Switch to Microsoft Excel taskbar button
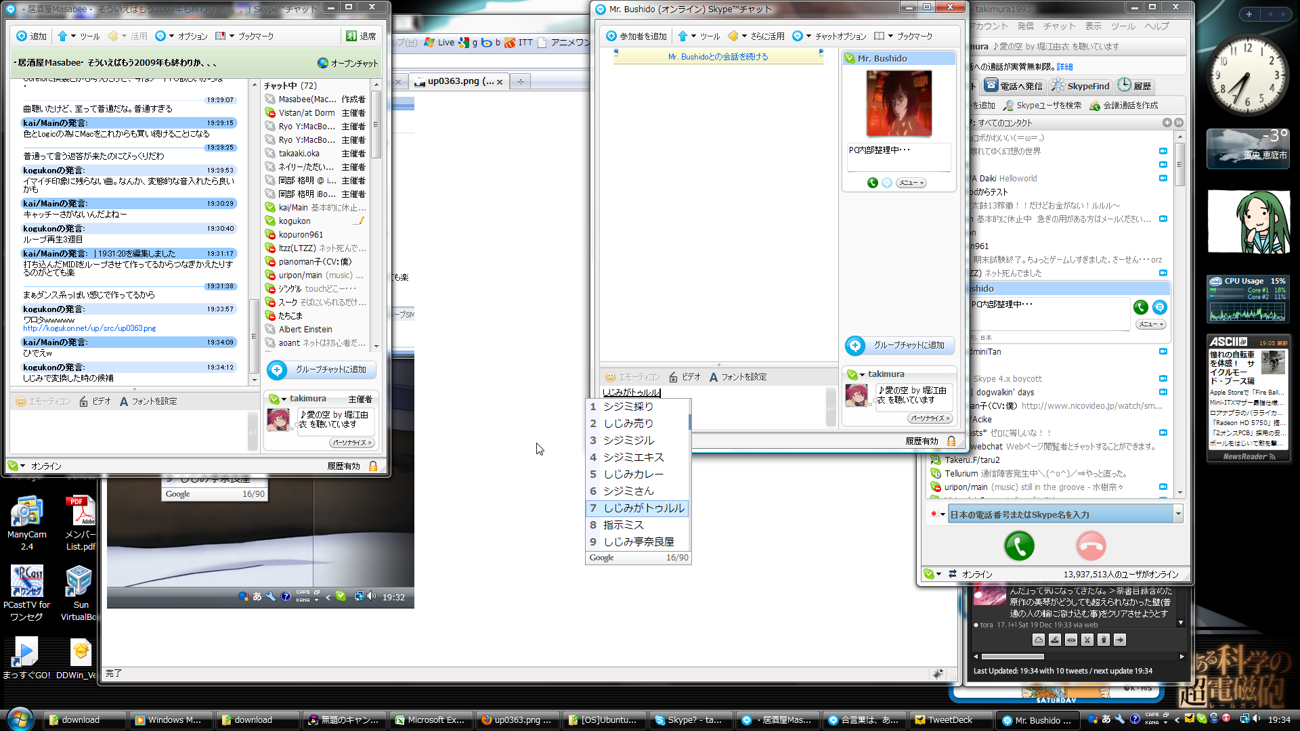 coord(431,720)
